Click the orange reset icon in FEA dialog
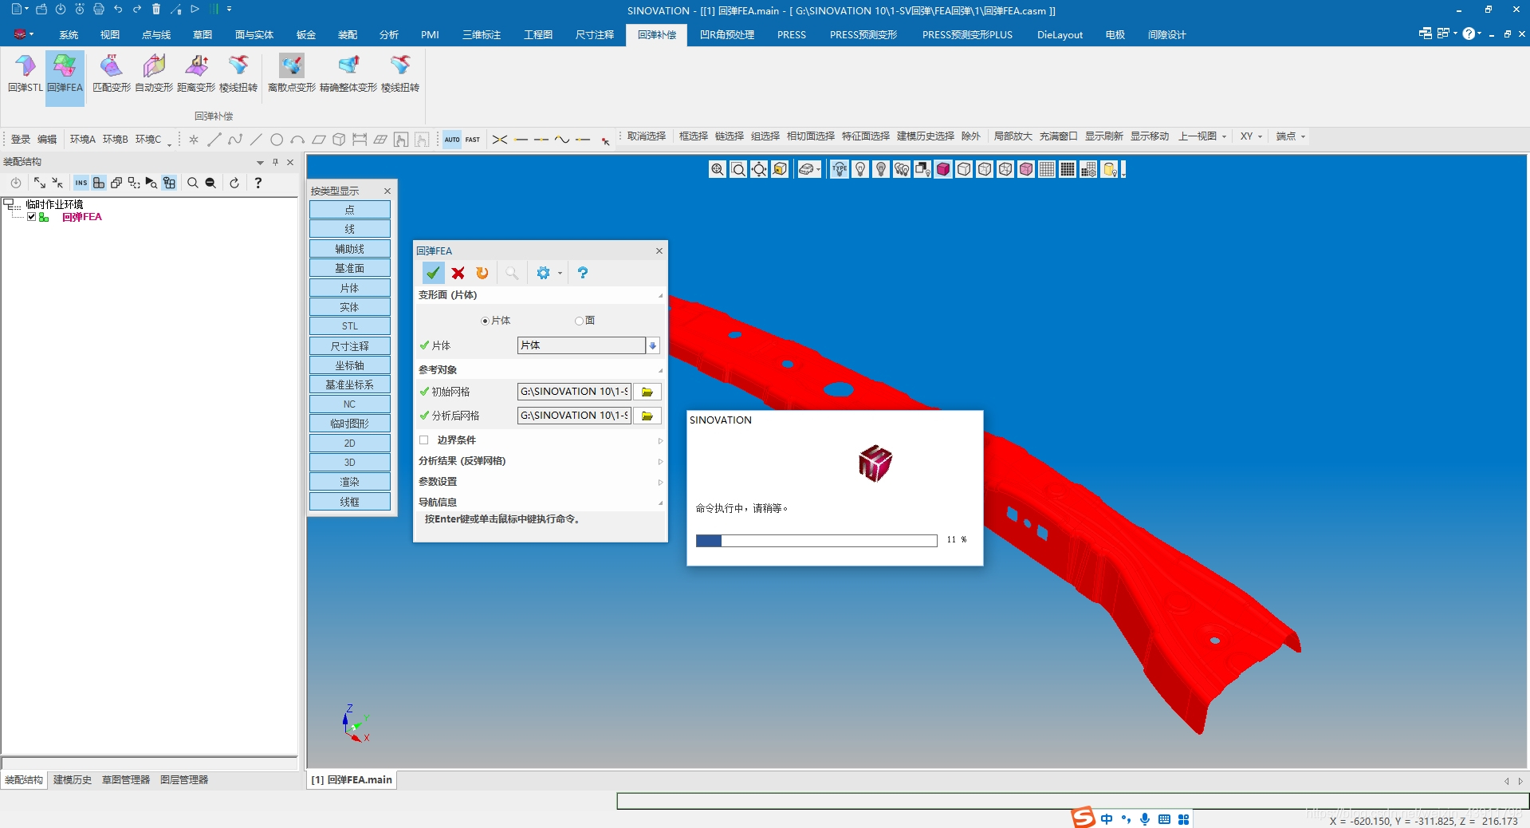This screenshot has height=828, width=1530. point(482,273)
